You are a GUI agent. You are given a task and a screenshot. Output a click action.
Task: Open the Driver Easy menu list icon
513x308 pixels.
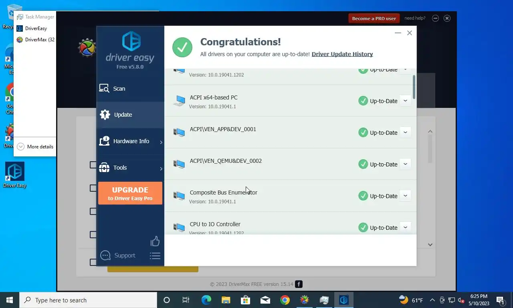pos(155,255)
